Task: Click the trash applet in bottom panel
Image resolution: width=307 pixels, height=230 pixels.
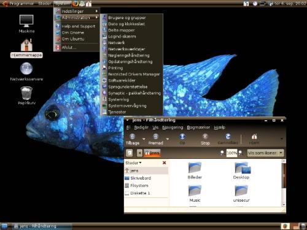Action: [303, 226]
